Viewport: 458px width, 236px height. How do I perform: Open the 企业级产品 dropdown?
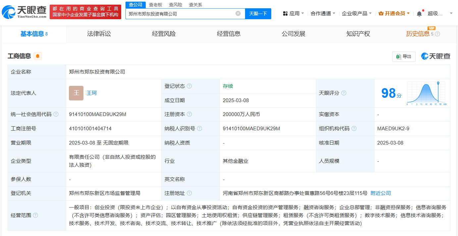(x=357, y=14)
